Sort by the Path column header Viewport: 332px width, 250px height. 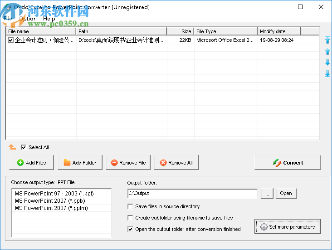[121, 31]
